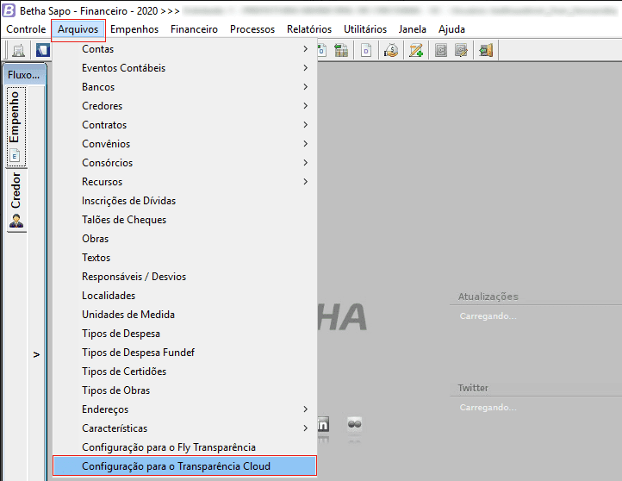Expand the Consórcios submenu

tap(185, 163)
